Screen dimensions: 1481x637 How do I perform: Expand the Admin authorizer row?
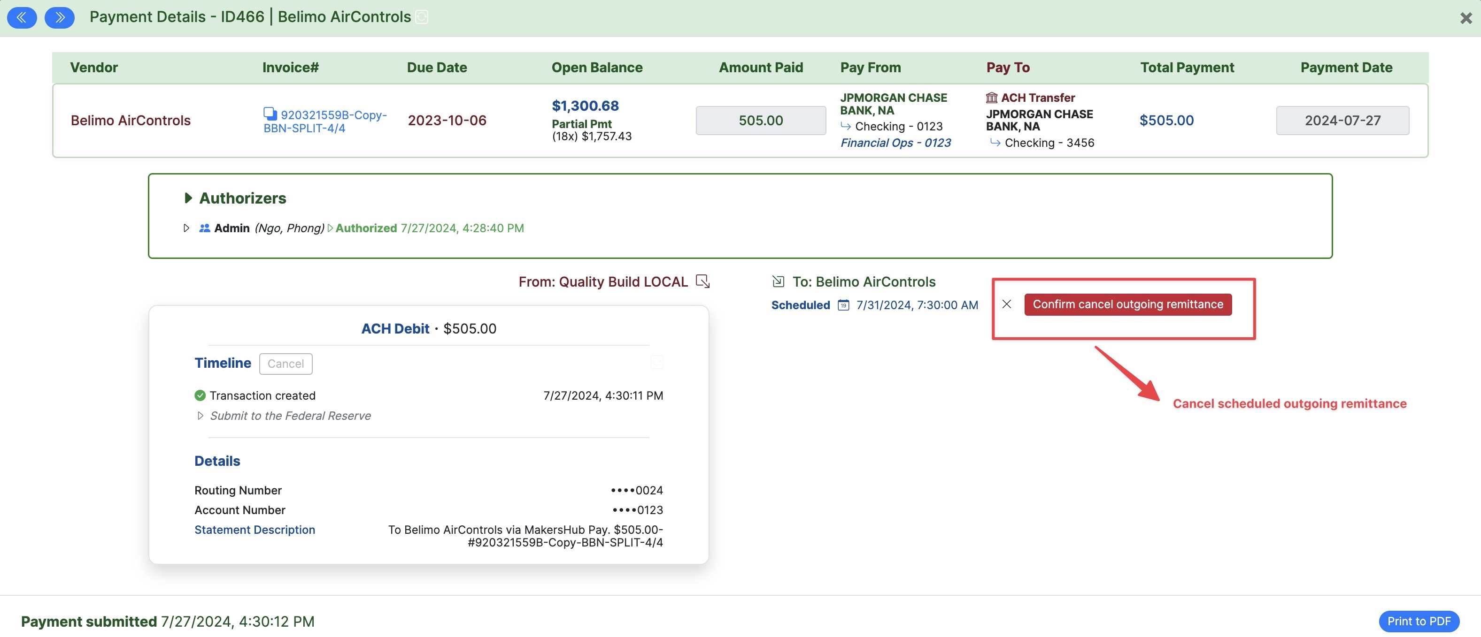click(186, 228)
